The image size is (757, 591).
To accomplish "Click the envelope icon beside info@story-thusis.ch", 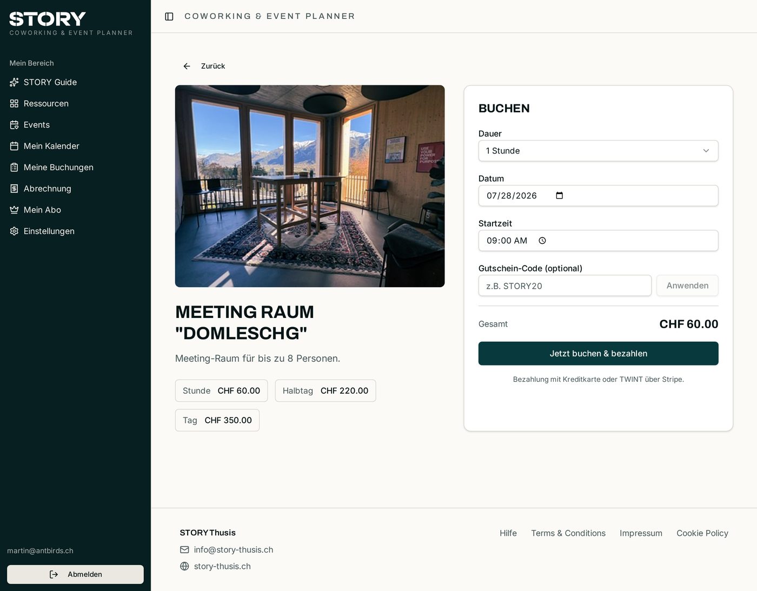I will (184, 549).
